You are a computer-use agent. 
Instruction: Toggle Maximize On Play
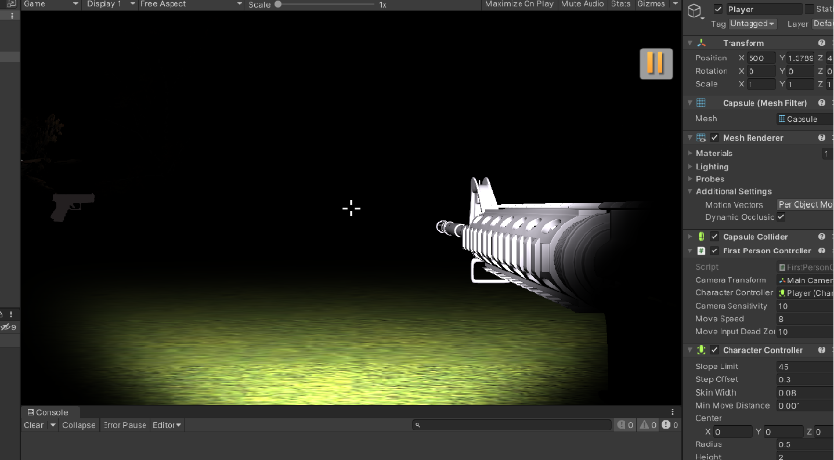[519, 4]
